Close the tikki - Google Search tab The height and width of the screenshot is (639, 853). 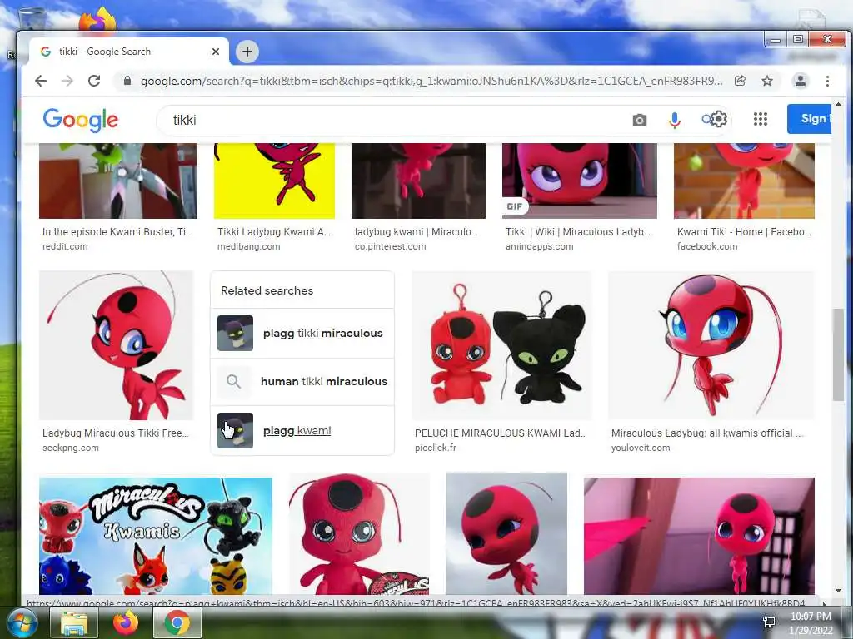(x=216, y=52)
